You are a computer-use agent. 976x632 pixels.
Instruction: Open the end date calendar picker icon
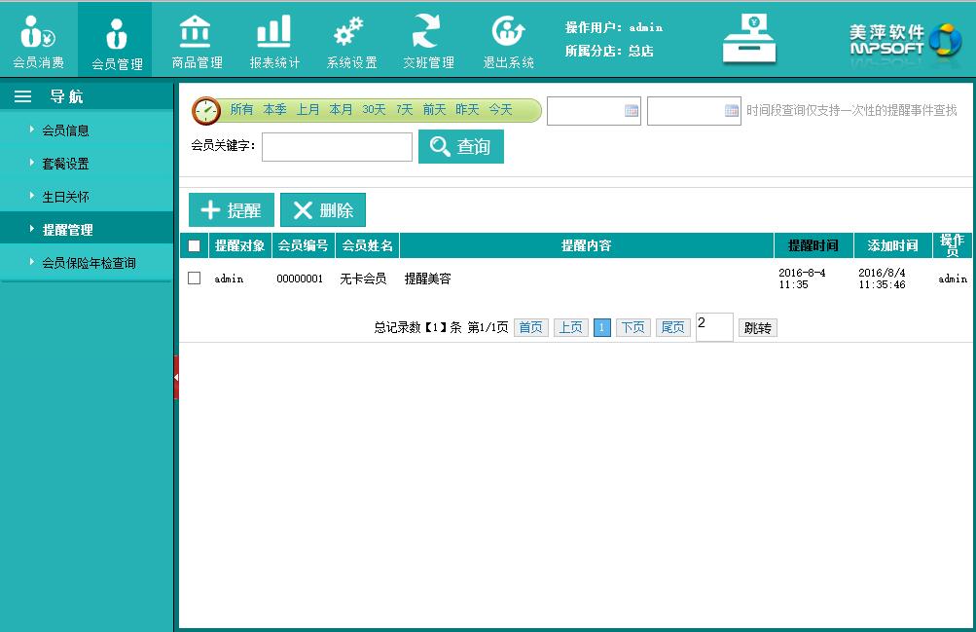[732, 111]
